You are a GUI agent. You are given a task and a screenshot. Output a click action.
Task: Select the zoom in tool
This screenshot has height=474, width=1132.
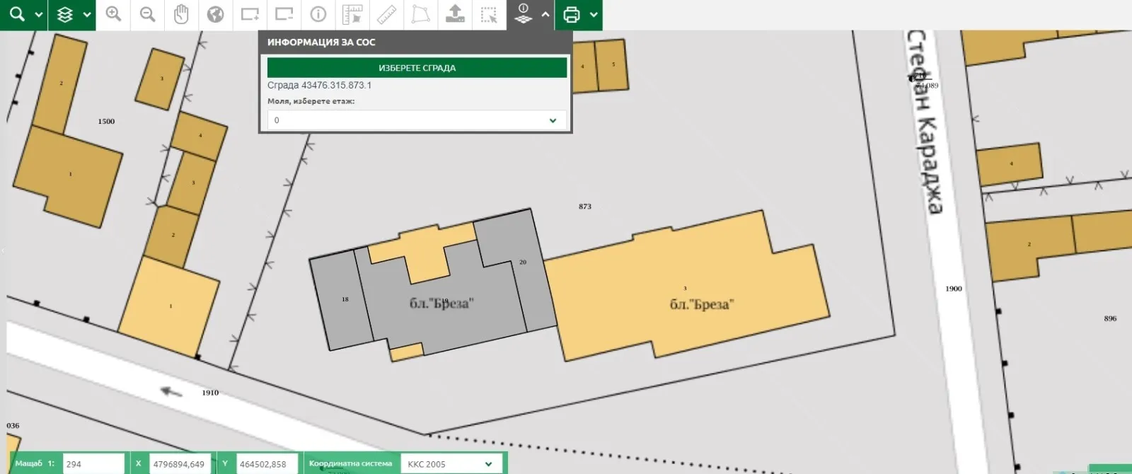pyautogui.click(x=113, y=14)
